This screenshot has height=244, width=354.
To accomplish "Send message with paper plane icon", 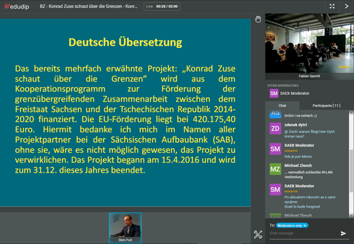I will (x=343, y=233).
